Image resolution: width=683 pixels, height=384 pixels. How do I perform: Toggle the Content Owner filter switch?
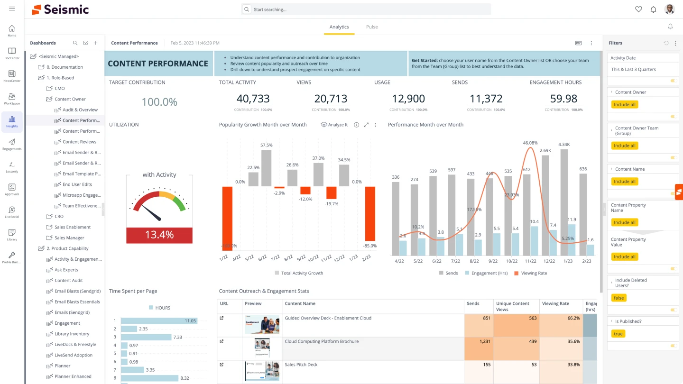pyautogui.click(x=673, y=116)
